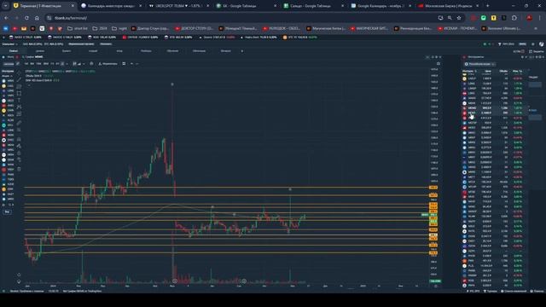The image size is (546, 307).
Task: Click the Пополнить button in header
Action: coord(106,44)
